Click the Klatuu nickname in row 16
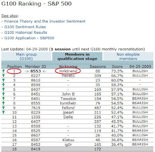This screenshot has height=152, width=155. pos(68,140)
